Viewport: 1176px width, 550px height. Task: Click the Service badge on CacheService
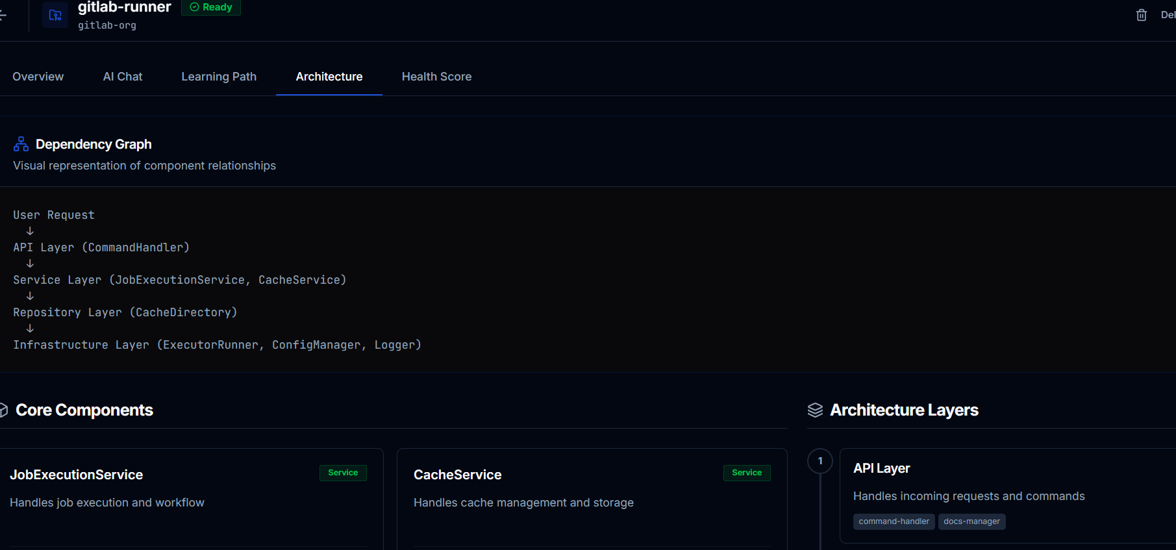(x=747, y=473)
